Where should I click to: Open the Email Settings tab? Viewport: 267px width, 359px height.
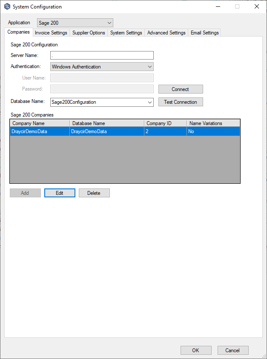[x=204, y=33]
